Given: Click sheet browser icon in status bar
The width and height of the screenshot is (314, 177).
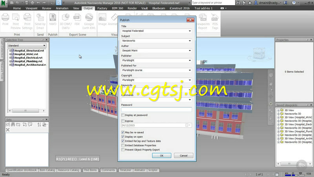Looking at the screenshot, I should (277, 174).
